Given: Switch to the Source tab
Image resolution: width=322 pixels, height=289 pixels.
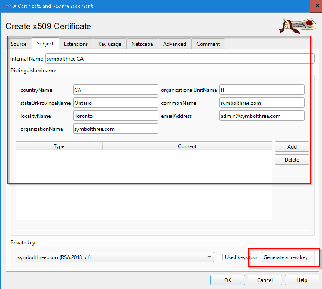Looking at the screenshot, I should [19, 44].
